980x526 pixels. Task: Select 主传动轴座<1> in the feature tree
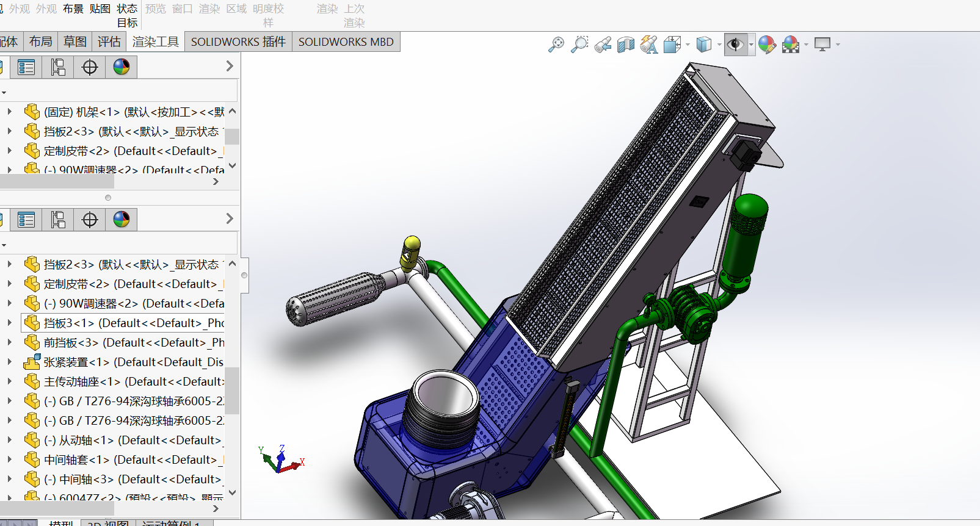coord(82,381)
